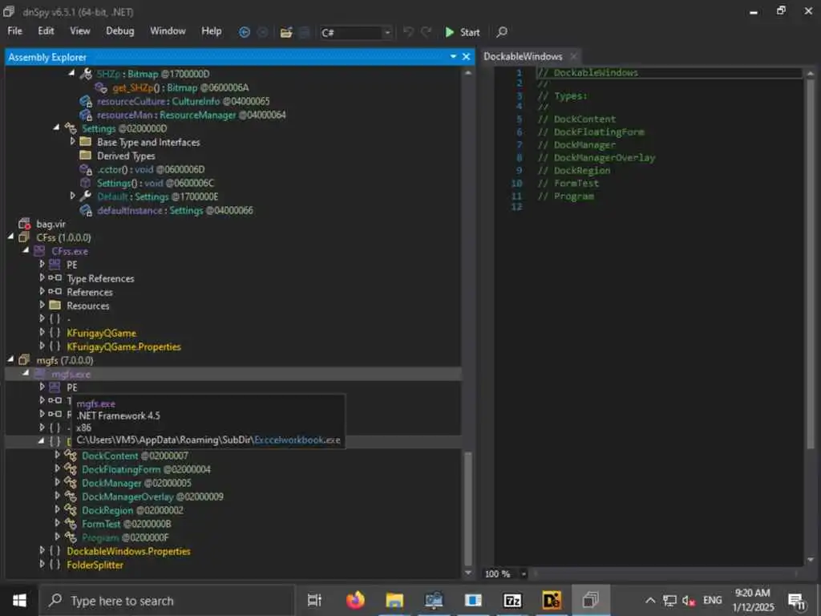This screenshot has width=821, height=616.
Task: Open File Explorer from the taskbar
Action: tap(394, 600)
